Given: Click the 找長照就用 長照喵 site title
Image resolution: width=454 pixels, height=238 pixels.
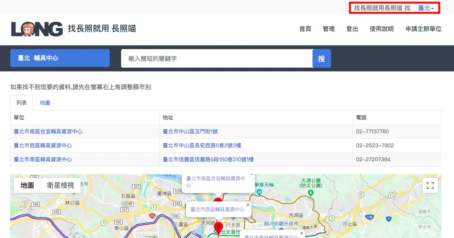Looking at the screenshot, I should pos(102,29).
